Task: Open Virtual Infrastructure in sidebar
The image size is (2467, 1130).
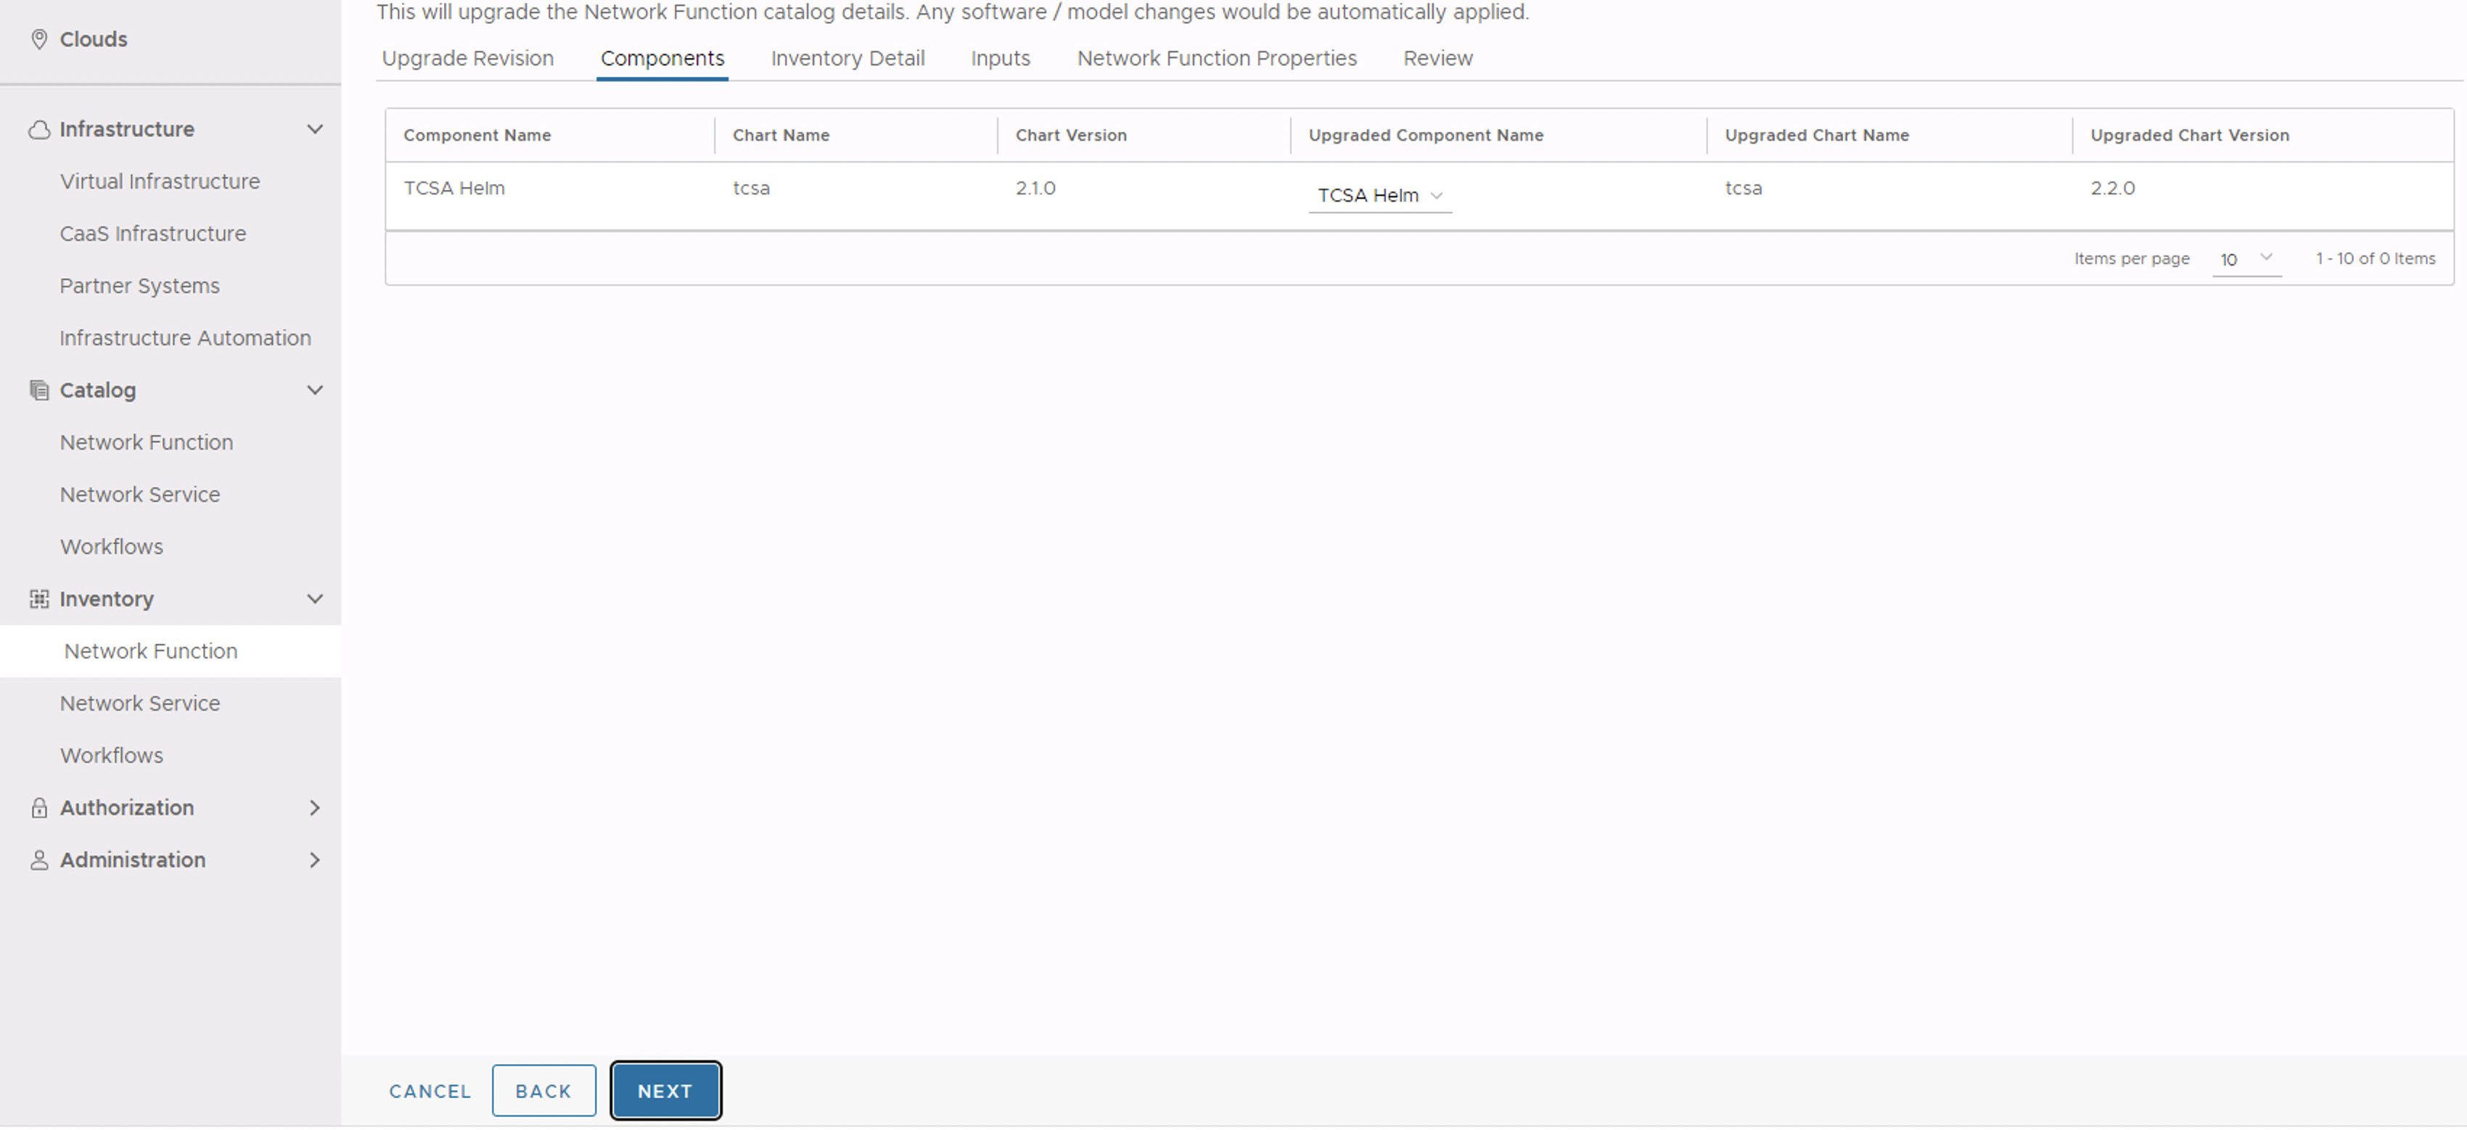Action: (160, 182)
